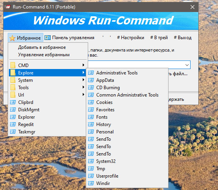Open the Windir folder entry
The image size is (218, 190).
(127, 183)
